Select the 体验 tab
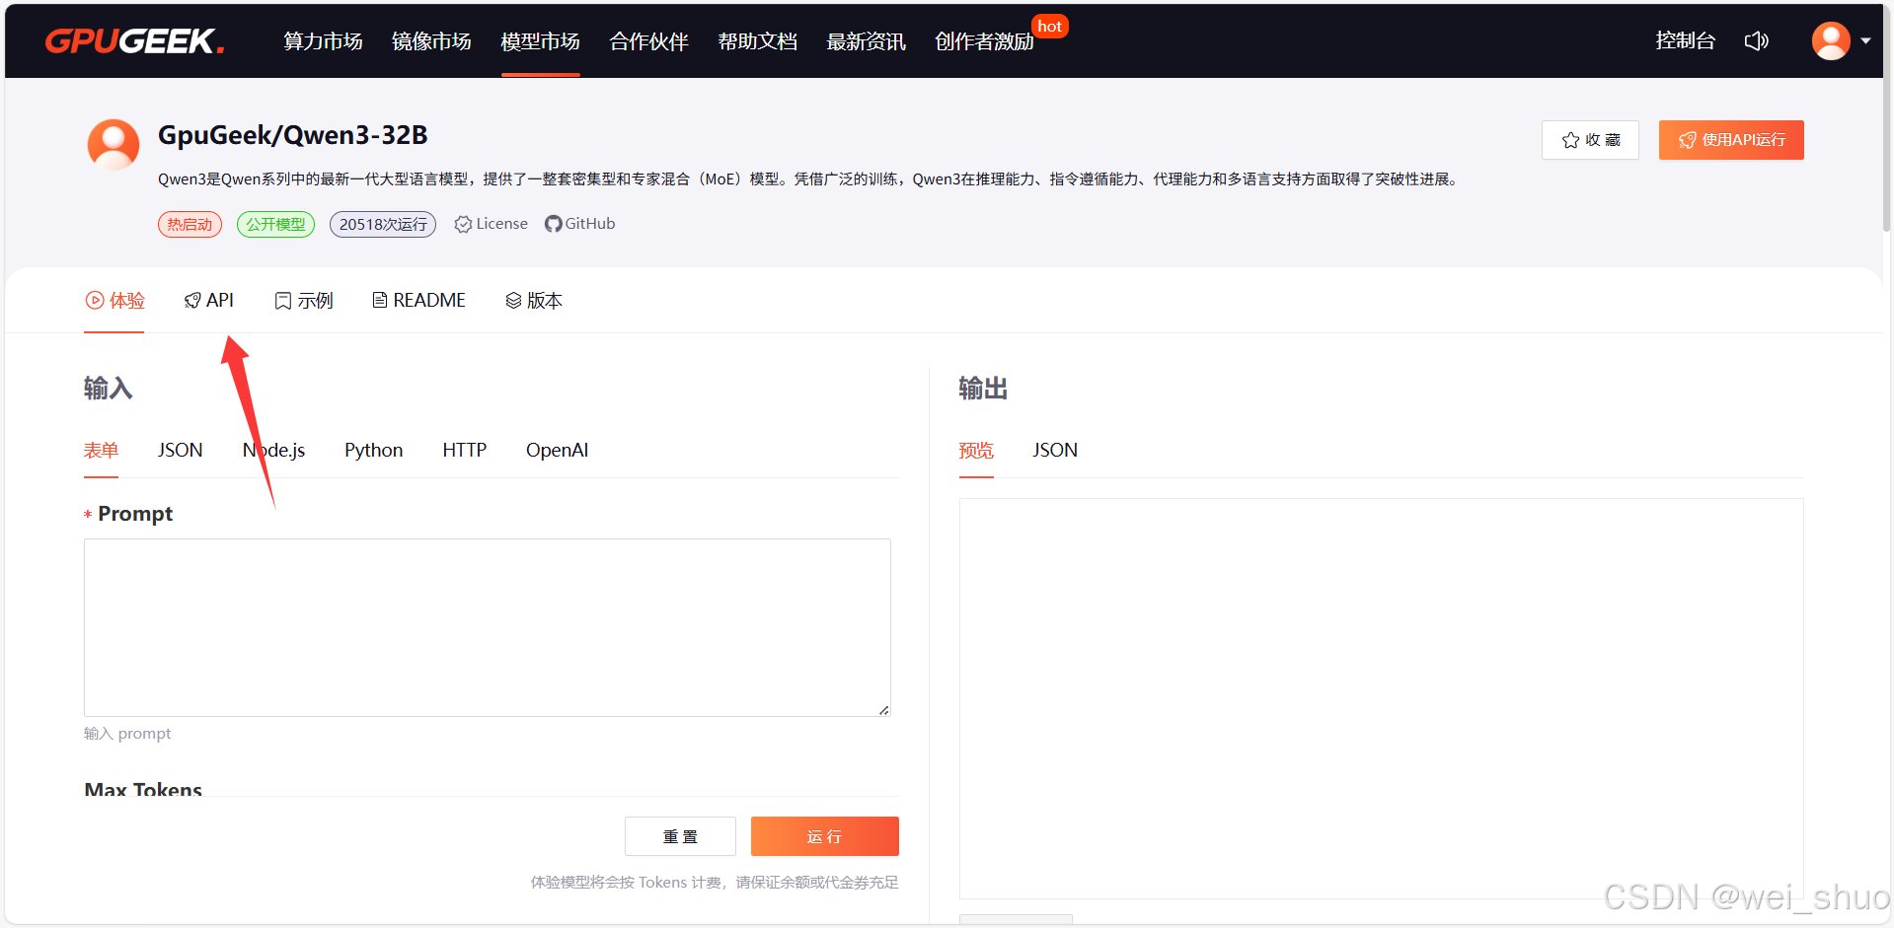Image resolution: width=1894 pixels, height=928 pixels. click(114, 301)
